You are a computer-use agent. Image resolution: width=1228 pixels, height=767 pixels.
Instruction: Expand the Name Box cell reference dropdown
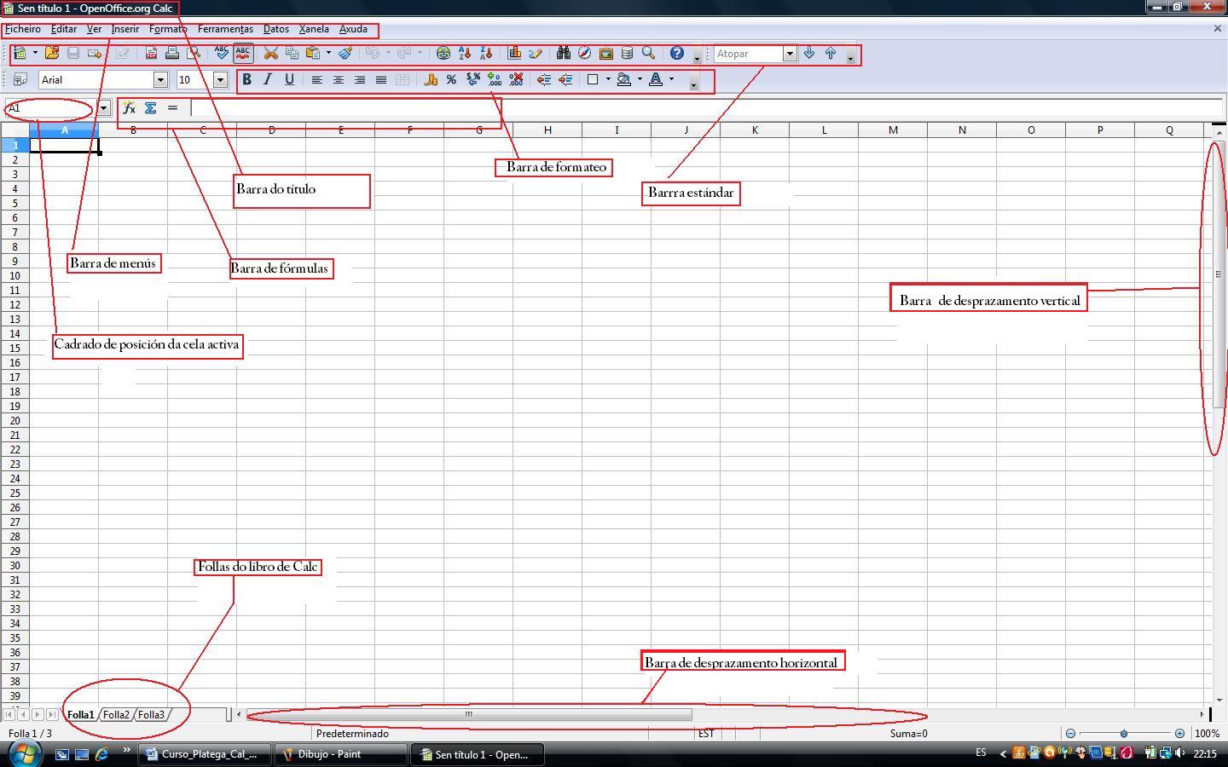point(103,108)
